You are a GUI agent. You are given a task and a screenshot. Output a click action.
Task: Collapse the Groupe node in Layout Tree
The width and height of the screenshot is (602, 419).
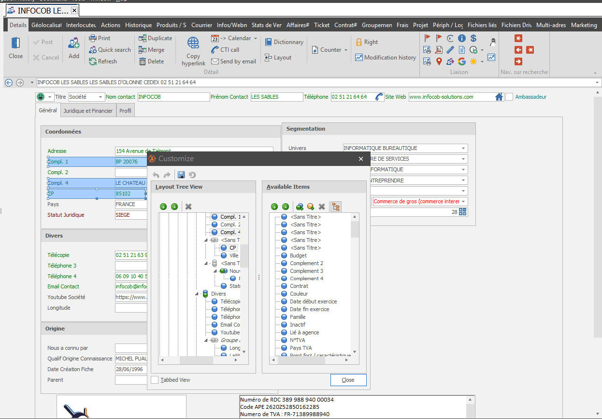[x=207, y=340]
